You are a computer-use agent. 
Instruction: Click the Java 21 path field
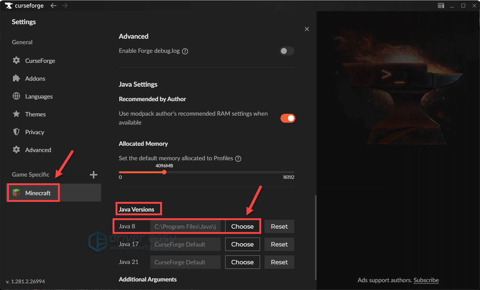185,262
